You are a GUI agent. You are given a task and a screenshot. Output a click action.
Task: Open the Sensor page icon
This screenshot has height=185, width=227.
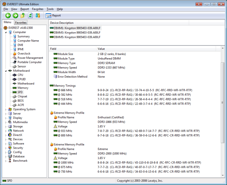point(15,67)
